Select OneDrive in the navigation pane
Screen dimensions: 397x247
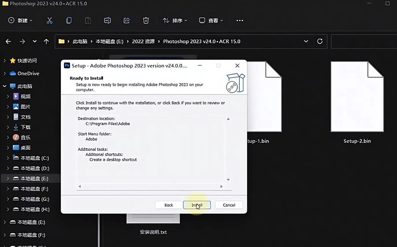(28, 73)
